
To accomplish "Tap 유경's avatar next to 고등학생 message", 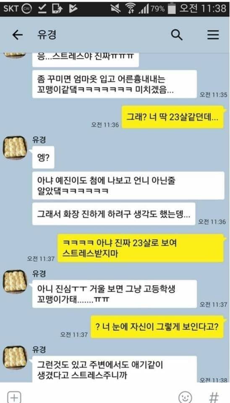I will [x=15, y=282].
